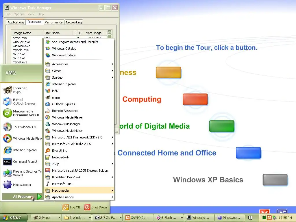Expand Microsoft .NET Framework SDK v2.0 submenu
This screenshot has height=222, width=296.
point(79,137)
